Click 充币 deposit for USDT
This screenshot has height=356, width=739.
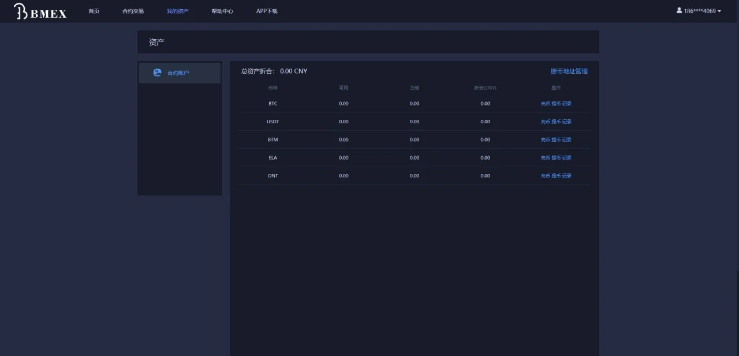[545, 122]
